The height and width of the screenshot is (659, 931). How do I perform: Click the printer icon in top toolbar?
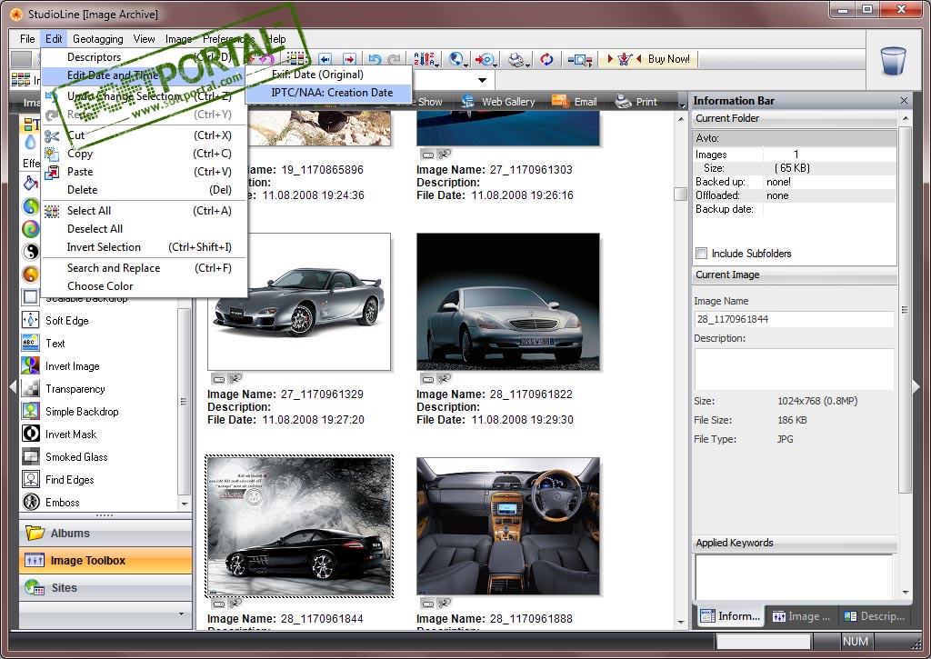(516, 59)
